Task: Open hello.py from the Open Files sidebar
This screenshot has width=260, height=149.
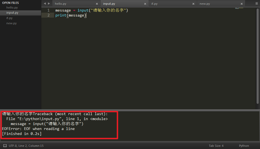Action: pyautogui.click(x=12, y=8)
